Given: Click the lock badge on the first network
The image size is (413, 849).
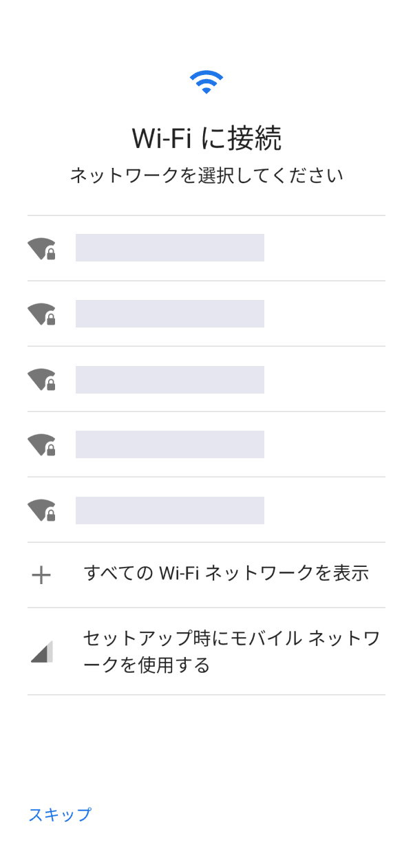Looking at the screenshot, I should [x=51, y=255].
